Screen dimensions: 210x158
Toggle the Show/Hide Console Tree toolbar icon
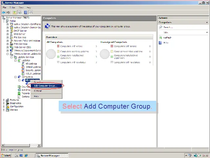click(x=20, y=13)
